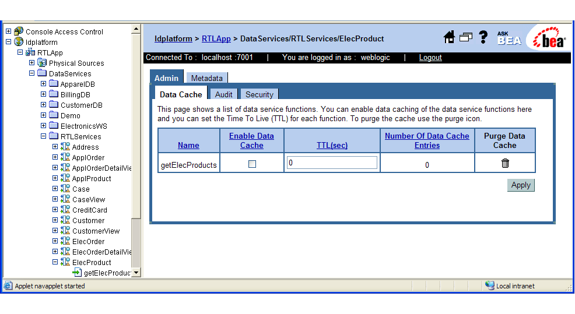Collapse the DataServices node
This screenshot has height=314, width=575.
pos(32,73)
